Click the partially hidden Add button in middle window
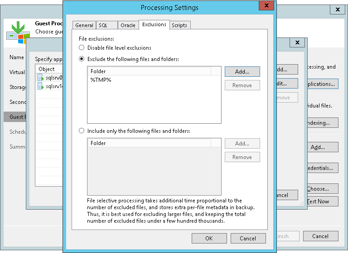 tap(287, 70)
